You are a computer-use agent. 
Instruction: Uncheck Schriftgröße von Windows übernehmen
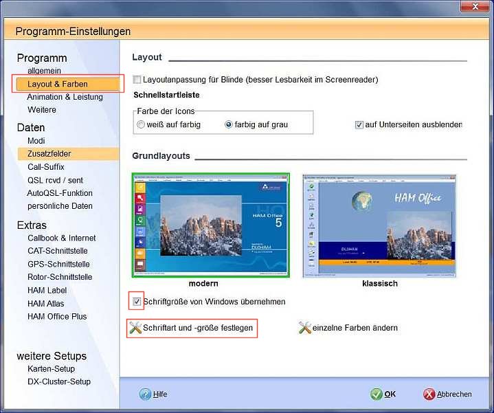[x=137, y=302]
